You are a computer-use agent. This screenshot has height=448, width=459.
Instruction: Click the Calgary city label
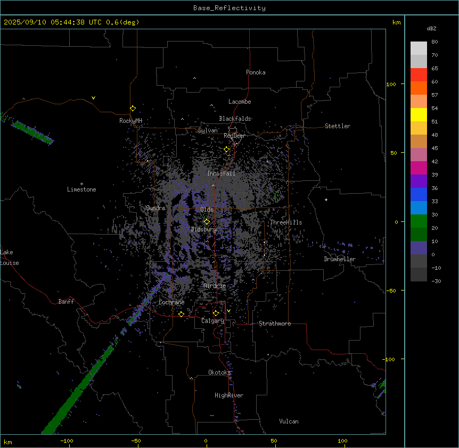213,321
